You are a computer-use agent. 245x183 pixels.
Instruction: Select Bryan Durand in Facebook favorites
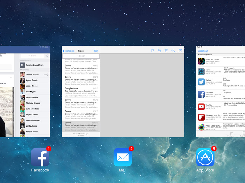(x=34, y=115)
